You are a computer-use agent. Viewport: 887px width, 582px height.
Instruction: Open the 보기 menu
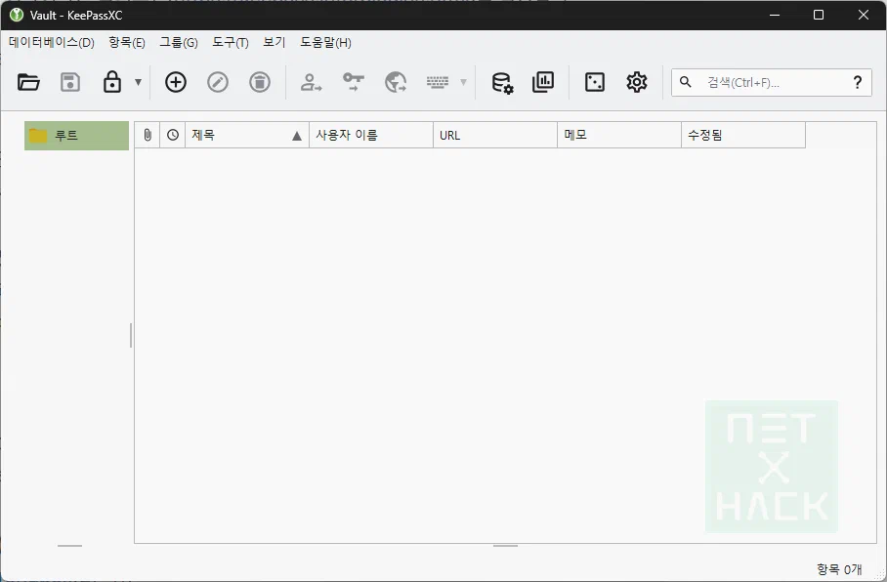click(x=275, y=42)
